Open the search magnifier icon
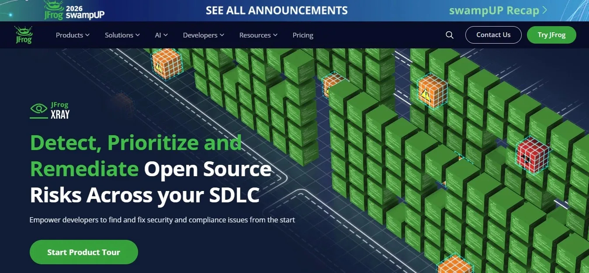 450,35
